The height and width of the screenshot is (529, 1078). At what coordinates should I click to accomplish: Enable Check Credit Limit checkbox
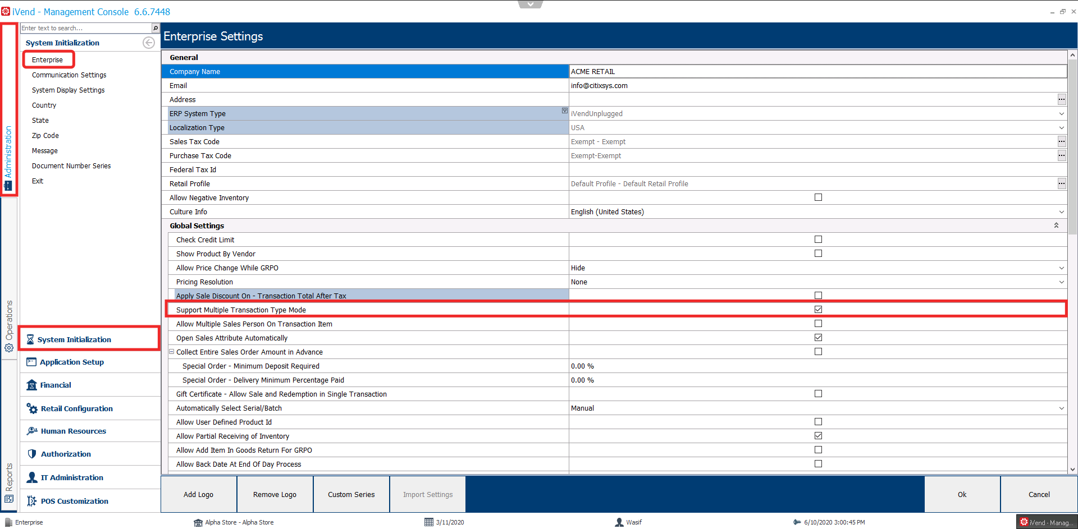(818, 240)
